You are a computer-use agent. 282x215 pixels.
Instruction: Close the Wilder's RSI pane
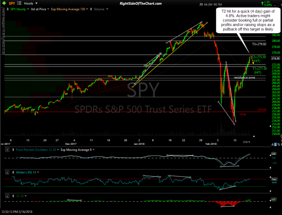pos(7,173)
